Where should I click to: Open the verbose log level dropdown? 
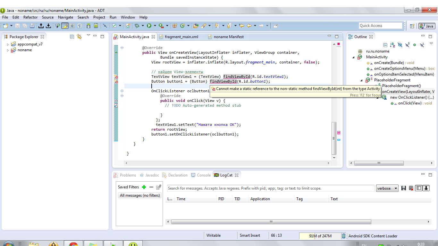pos(387,188)
